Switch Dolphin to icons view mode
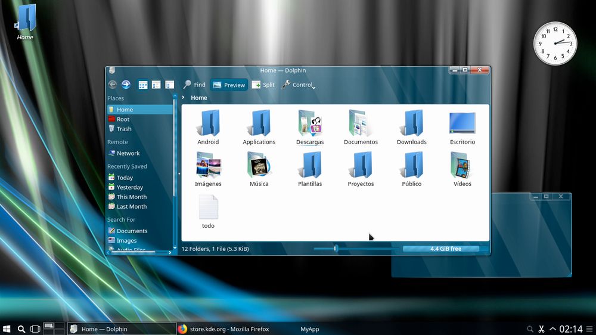The width and height of the screenshot is (596, 335). click(143, 85)
